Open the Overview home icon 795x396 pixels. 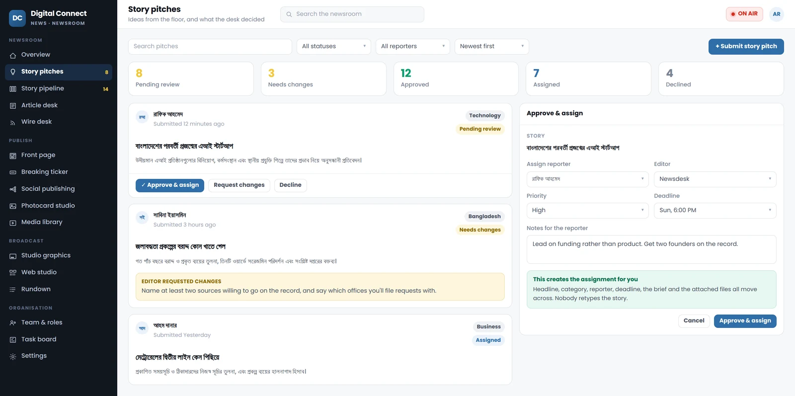pos(13,55)
